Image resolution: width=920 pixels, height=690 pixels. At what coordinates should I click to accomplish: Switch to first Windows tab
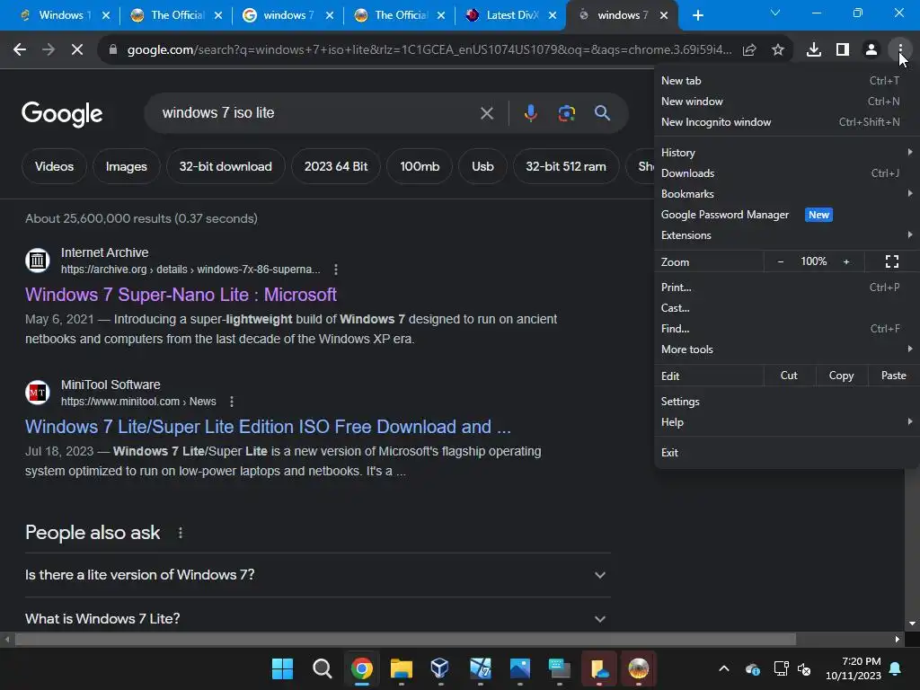point(64,15)
